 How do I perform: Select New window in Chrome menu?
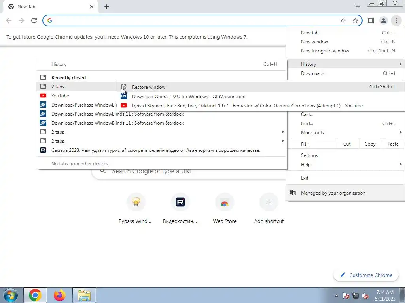pos(345,42)
